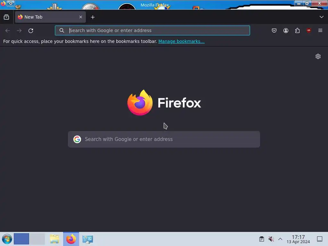Open the clock showing 17:17
The height and width of the screenshot is (246, 328).
[298, 239]
